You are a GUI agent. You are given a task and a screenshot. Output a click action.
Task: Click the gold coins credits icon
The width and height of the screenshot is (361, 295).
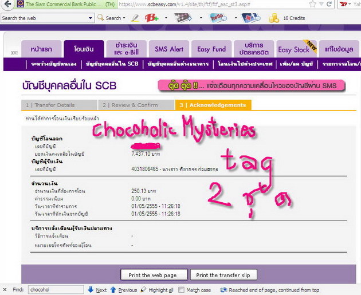pyautogui.click(x=274, y=18)
